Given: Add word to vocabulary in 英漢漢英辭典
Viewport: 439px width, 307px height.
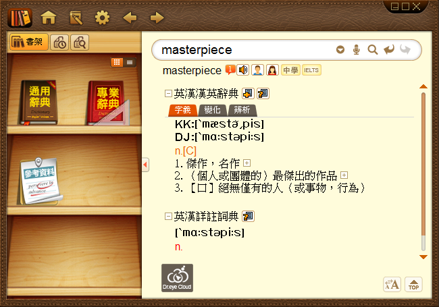Looking at the screenshot, I should [x=248, y=93].
